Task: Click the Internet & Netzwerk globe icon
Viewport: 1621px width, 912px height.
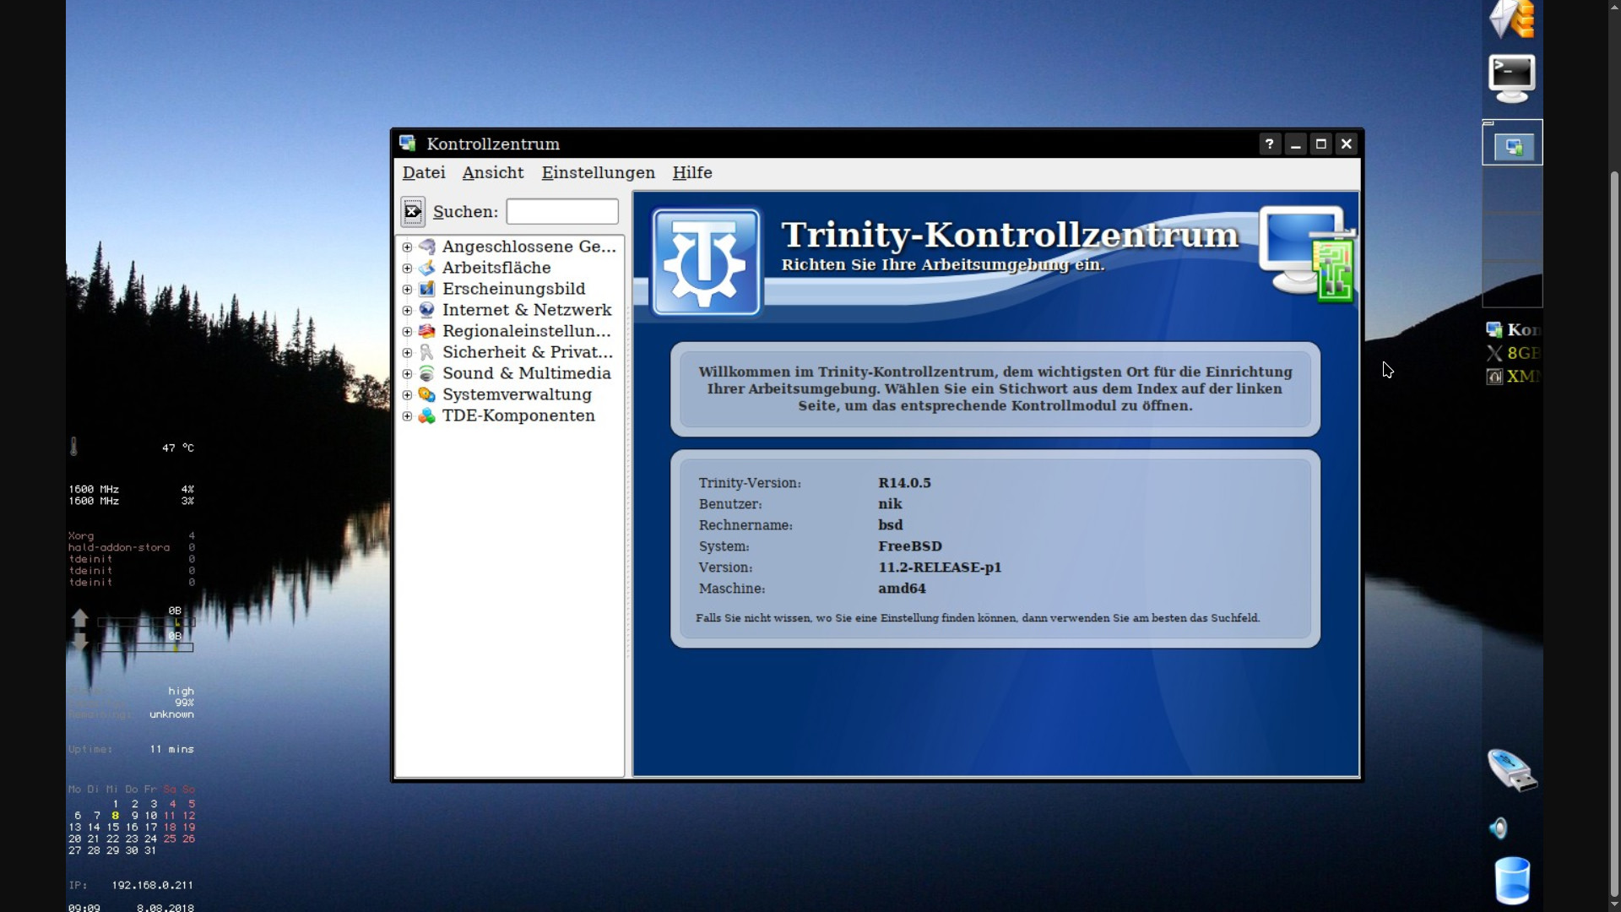Action: click(x=427, y=310)
